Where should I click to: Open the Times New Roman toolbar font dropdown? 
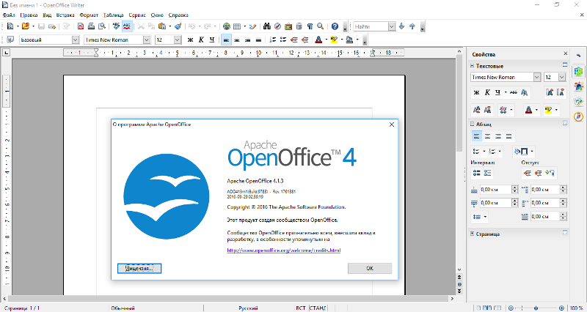147,40
